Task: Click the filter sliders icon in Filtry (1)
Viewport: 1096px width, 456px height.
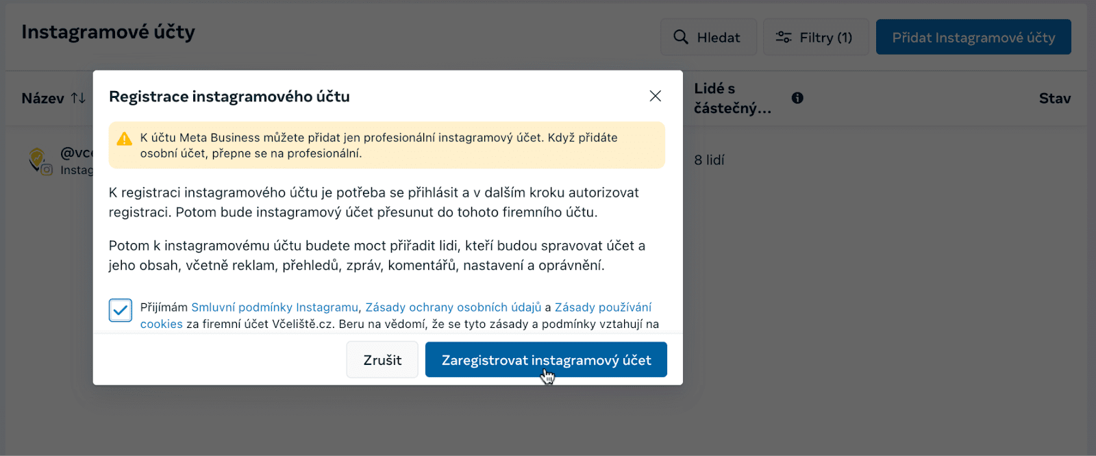Action: (783, 37)
